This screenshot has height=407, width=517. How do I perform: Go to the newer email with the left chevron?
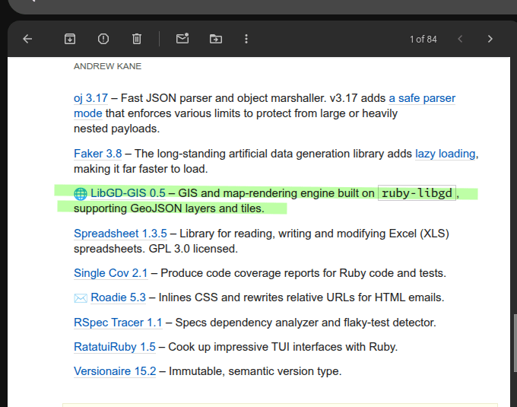tap(460, 39)
